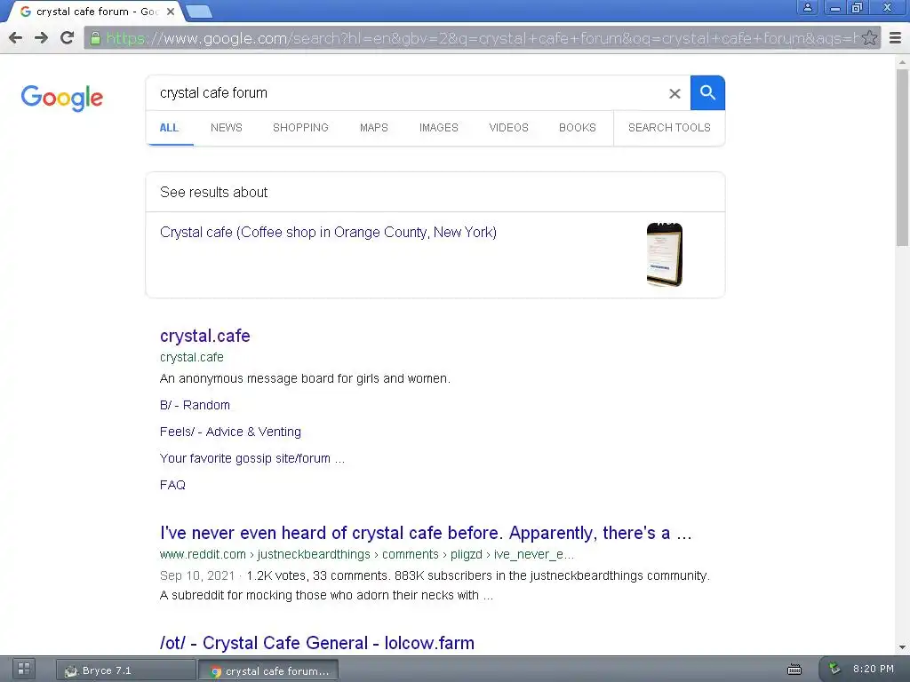
Task: Switch to Bryce 7.1 in the taskbar
Action: (x=126, y=670)
